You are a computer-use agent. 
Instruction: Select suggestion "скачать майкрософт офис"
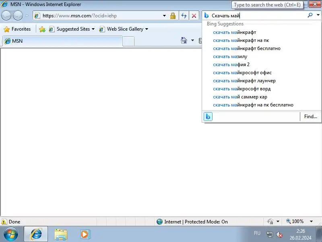261,73
